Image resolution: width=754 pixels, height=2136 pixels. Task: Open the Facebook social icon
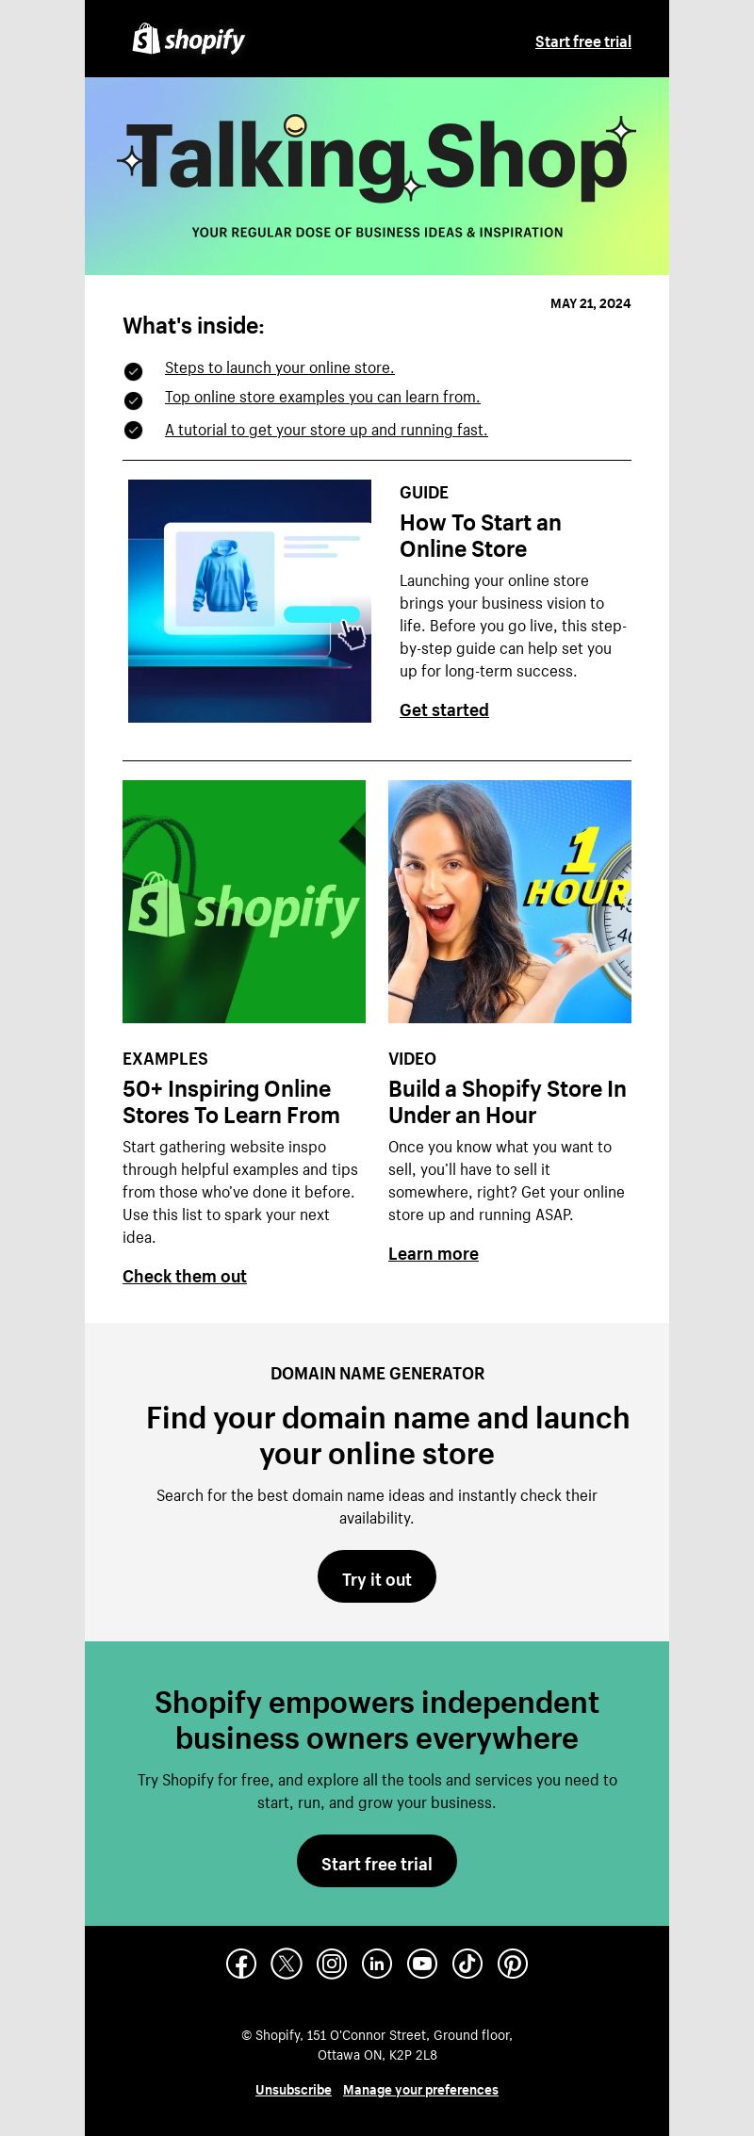[x=241, y=1964]
